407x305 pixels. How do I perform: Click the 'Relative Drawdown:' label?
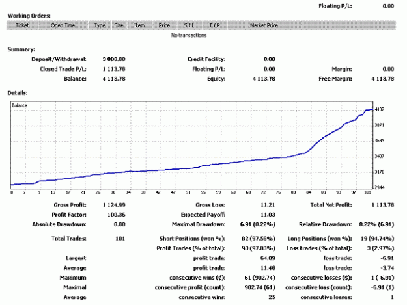point(325,224)
